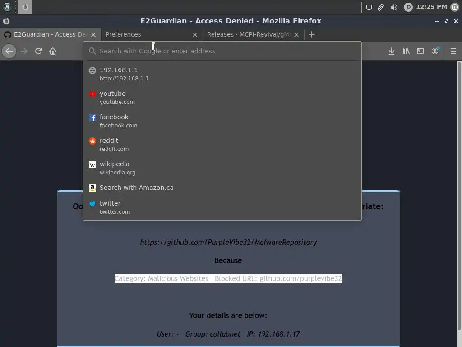Open the hamburger application menu
This screenshot has width=462, height=347.
click(453, 51)
